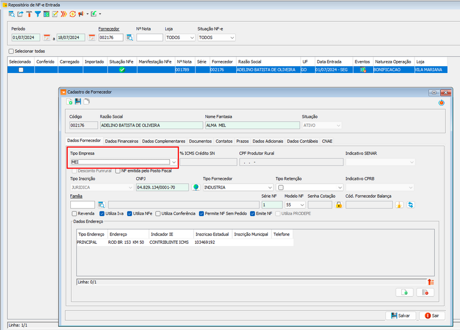Image resolution: width=460 pixels, height=330 pixels.
Task: Click the megaphone icon in the toolbar
Action: pyautogui.click(x=81, y=14)
